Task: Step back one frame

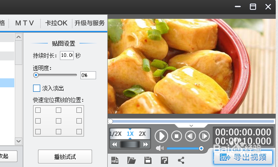Action: pos(190,136)
